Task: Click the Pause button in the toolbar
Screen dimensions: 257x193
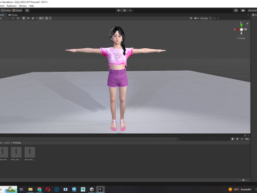Action: pyautogui.click(x=124, y=10)
